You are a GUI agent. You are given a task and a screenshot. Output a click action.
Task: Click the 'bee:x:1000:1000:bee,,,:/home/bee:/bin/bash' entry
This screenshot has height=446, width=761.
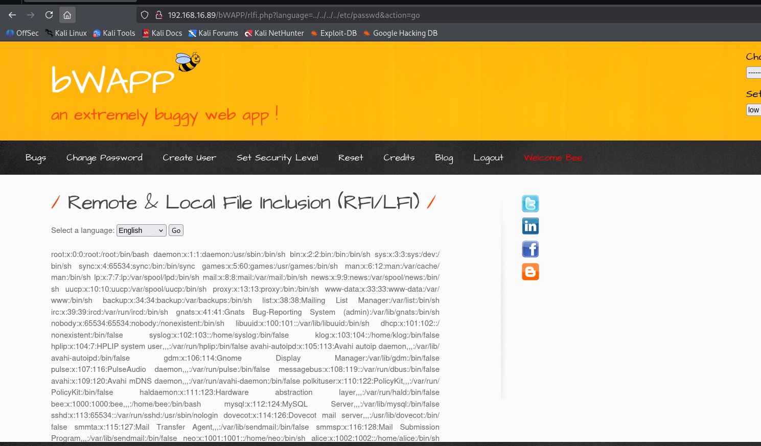pos(126,404)
